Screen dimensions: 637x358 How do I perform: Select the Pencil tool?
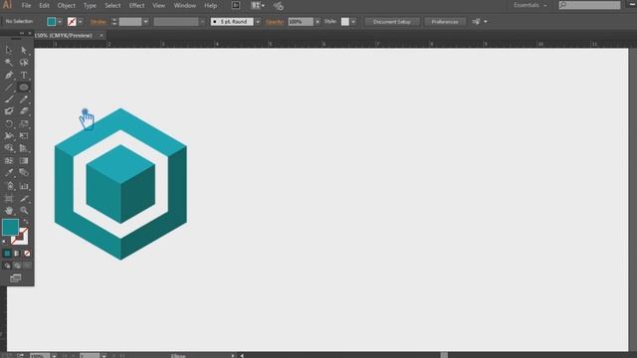(x=24, y=99)
